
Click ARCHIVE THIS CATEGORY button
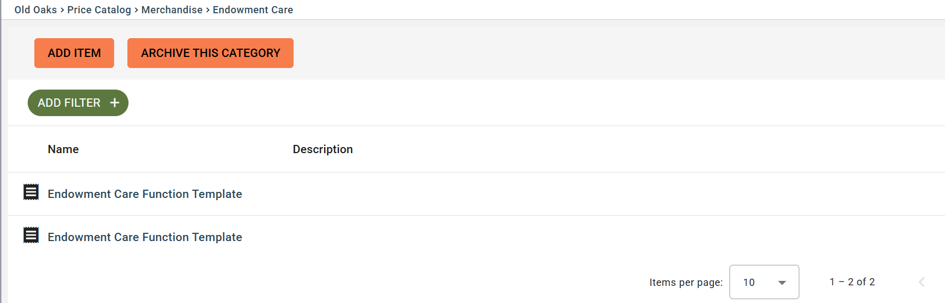point(210,53)
